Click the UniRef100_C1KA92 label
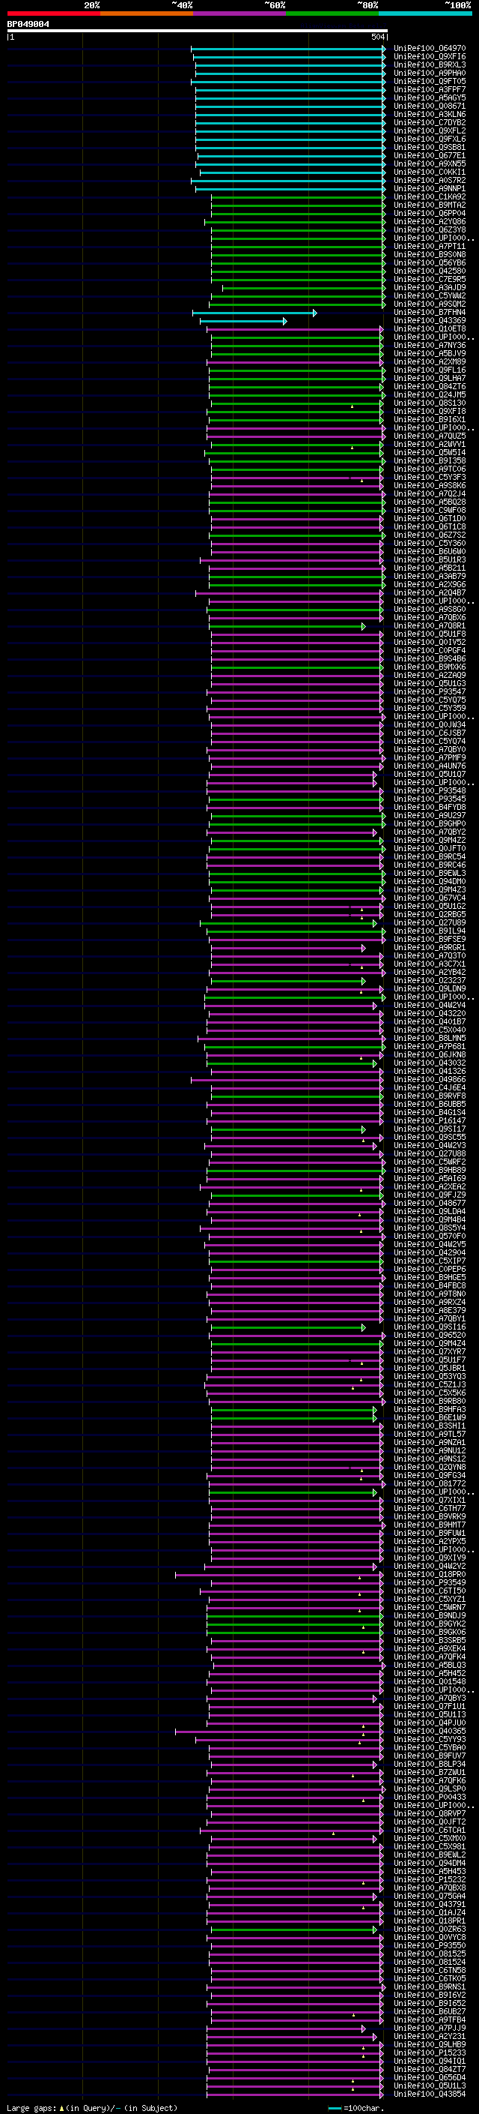 click(x=430, y=197)
